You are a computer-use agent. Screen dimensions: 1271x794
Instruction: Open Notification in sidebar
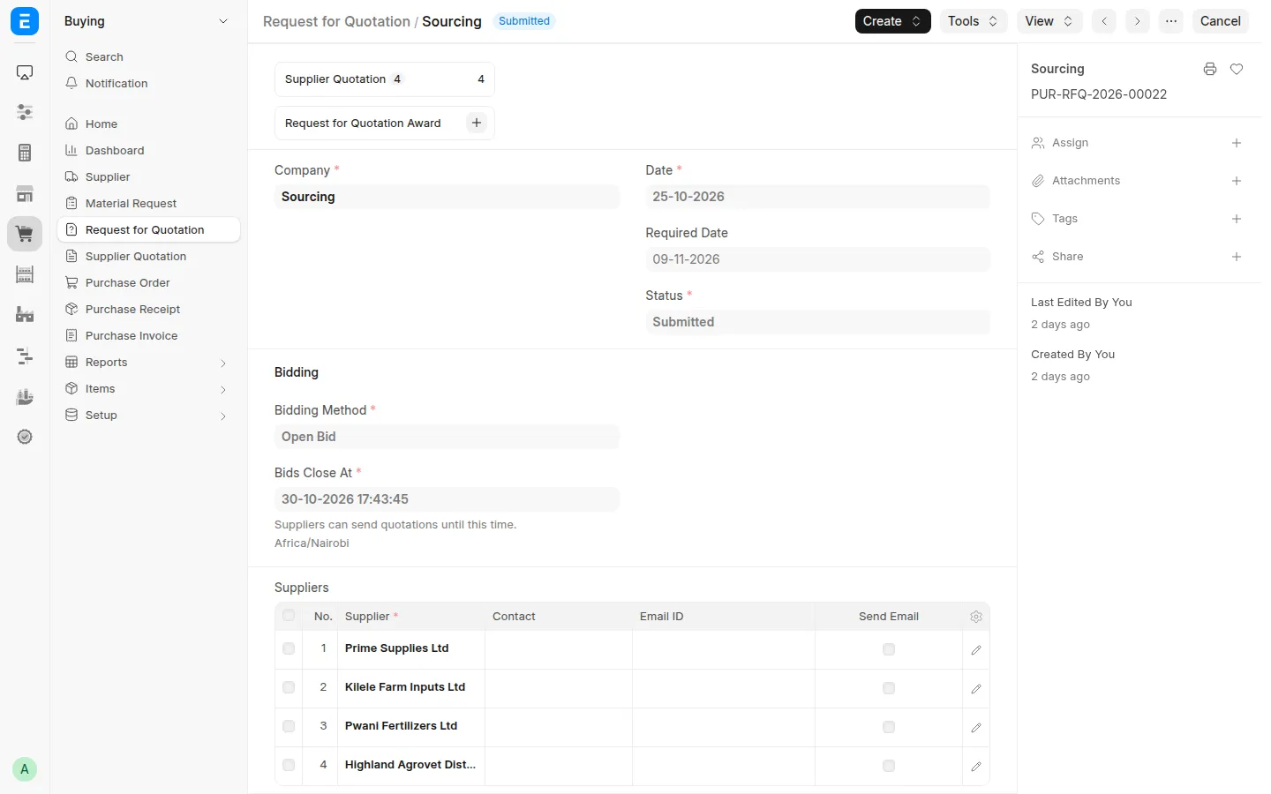[x=148, y=83]
